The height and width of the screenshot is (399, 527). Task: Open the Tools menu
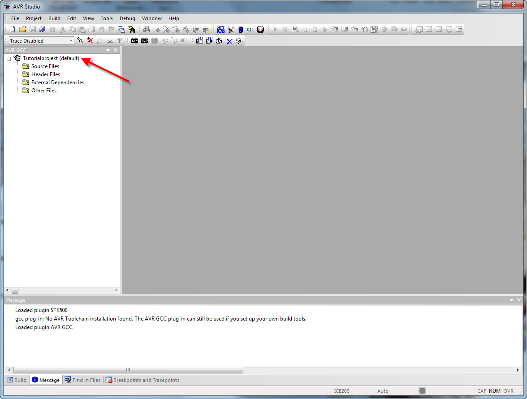point(107,18)
